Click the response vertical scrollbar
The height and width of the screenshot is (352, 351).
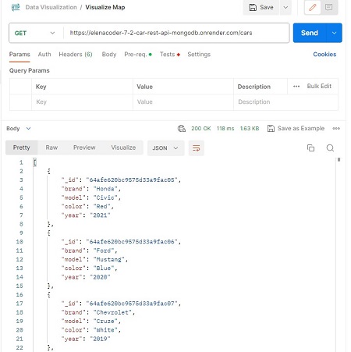pyautogui.click(x=339, y=160)
